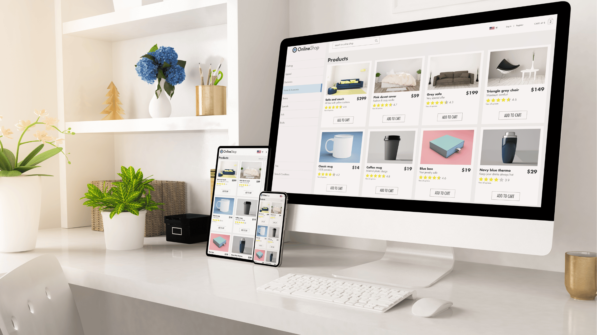Select the Home & Accessories menu item
The image size is (597, 335).
297,90
